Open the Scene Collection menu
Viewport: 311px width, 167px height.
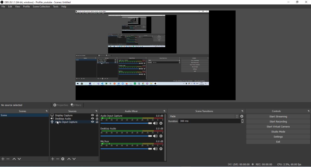point(41,7)
